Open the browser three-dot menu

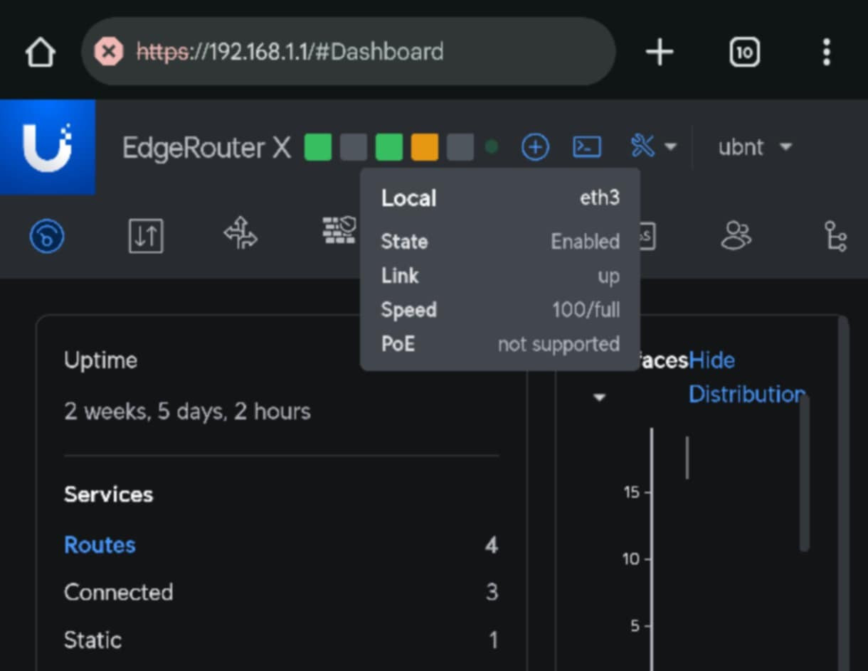(x=826, y=52)
